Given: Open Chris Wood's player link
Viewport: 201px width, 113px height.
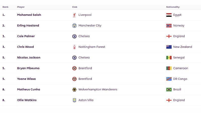Looking at the screenshot, I should pos(26,47).
